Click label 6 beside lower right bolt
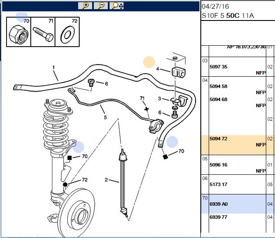Viewport: 275px width, 238px height. 160,112
